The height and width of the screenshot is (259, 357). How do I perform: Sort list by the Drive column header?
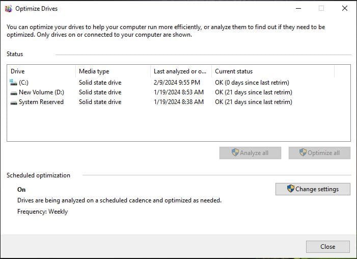pos(41,71)
